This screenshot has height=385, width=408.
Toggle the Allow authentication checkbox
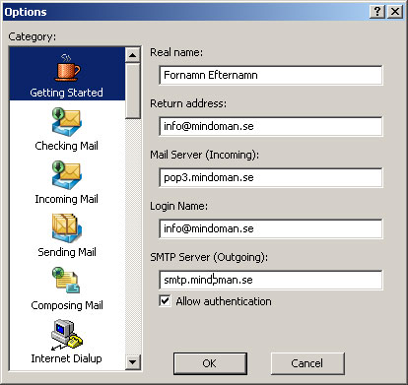[x=165, y=300]
